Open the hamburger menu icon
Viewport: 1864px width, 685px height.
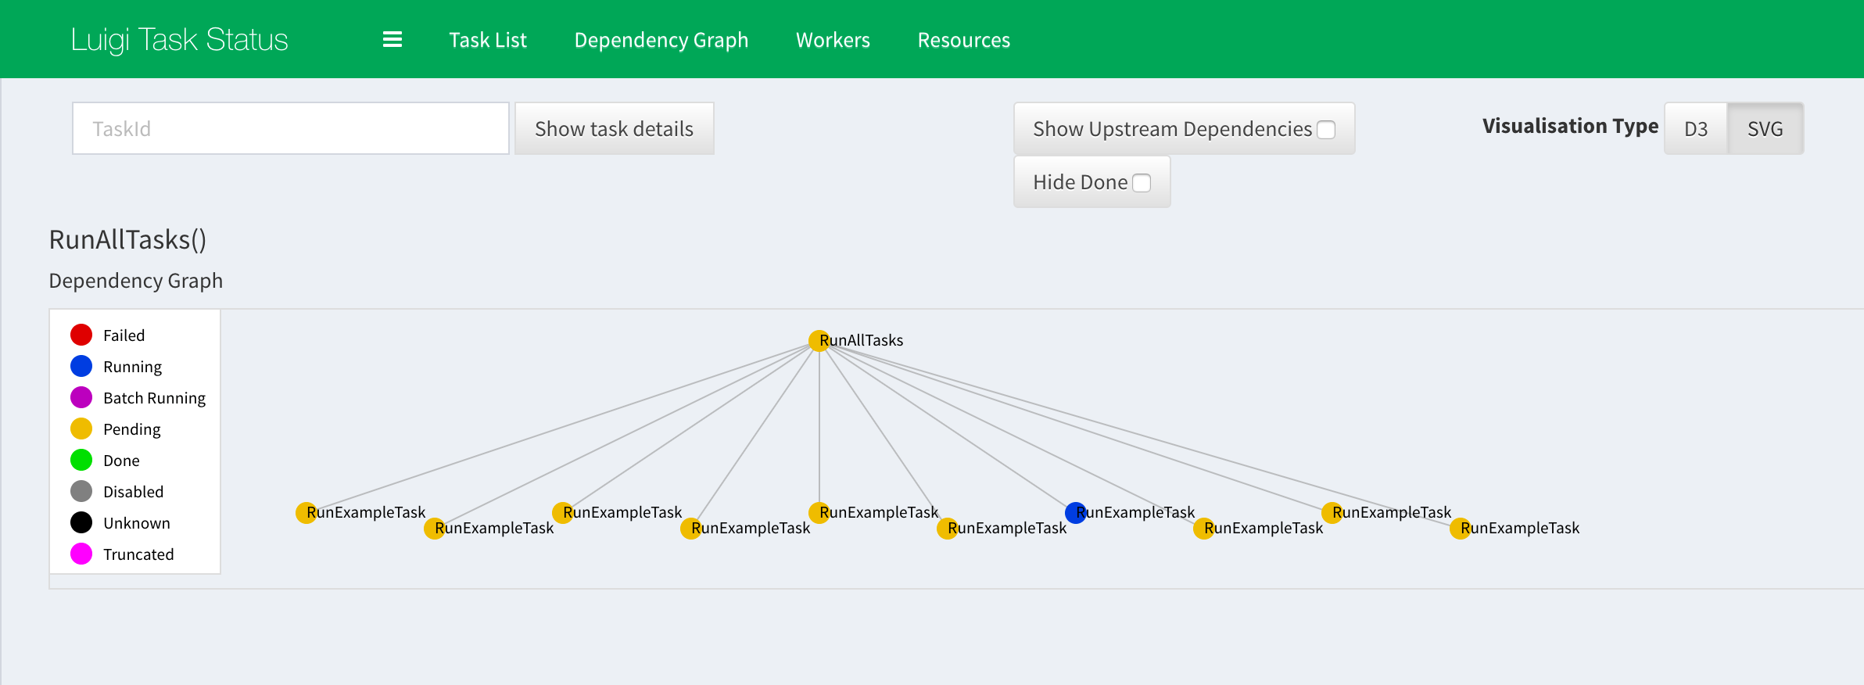coord(393,39)
